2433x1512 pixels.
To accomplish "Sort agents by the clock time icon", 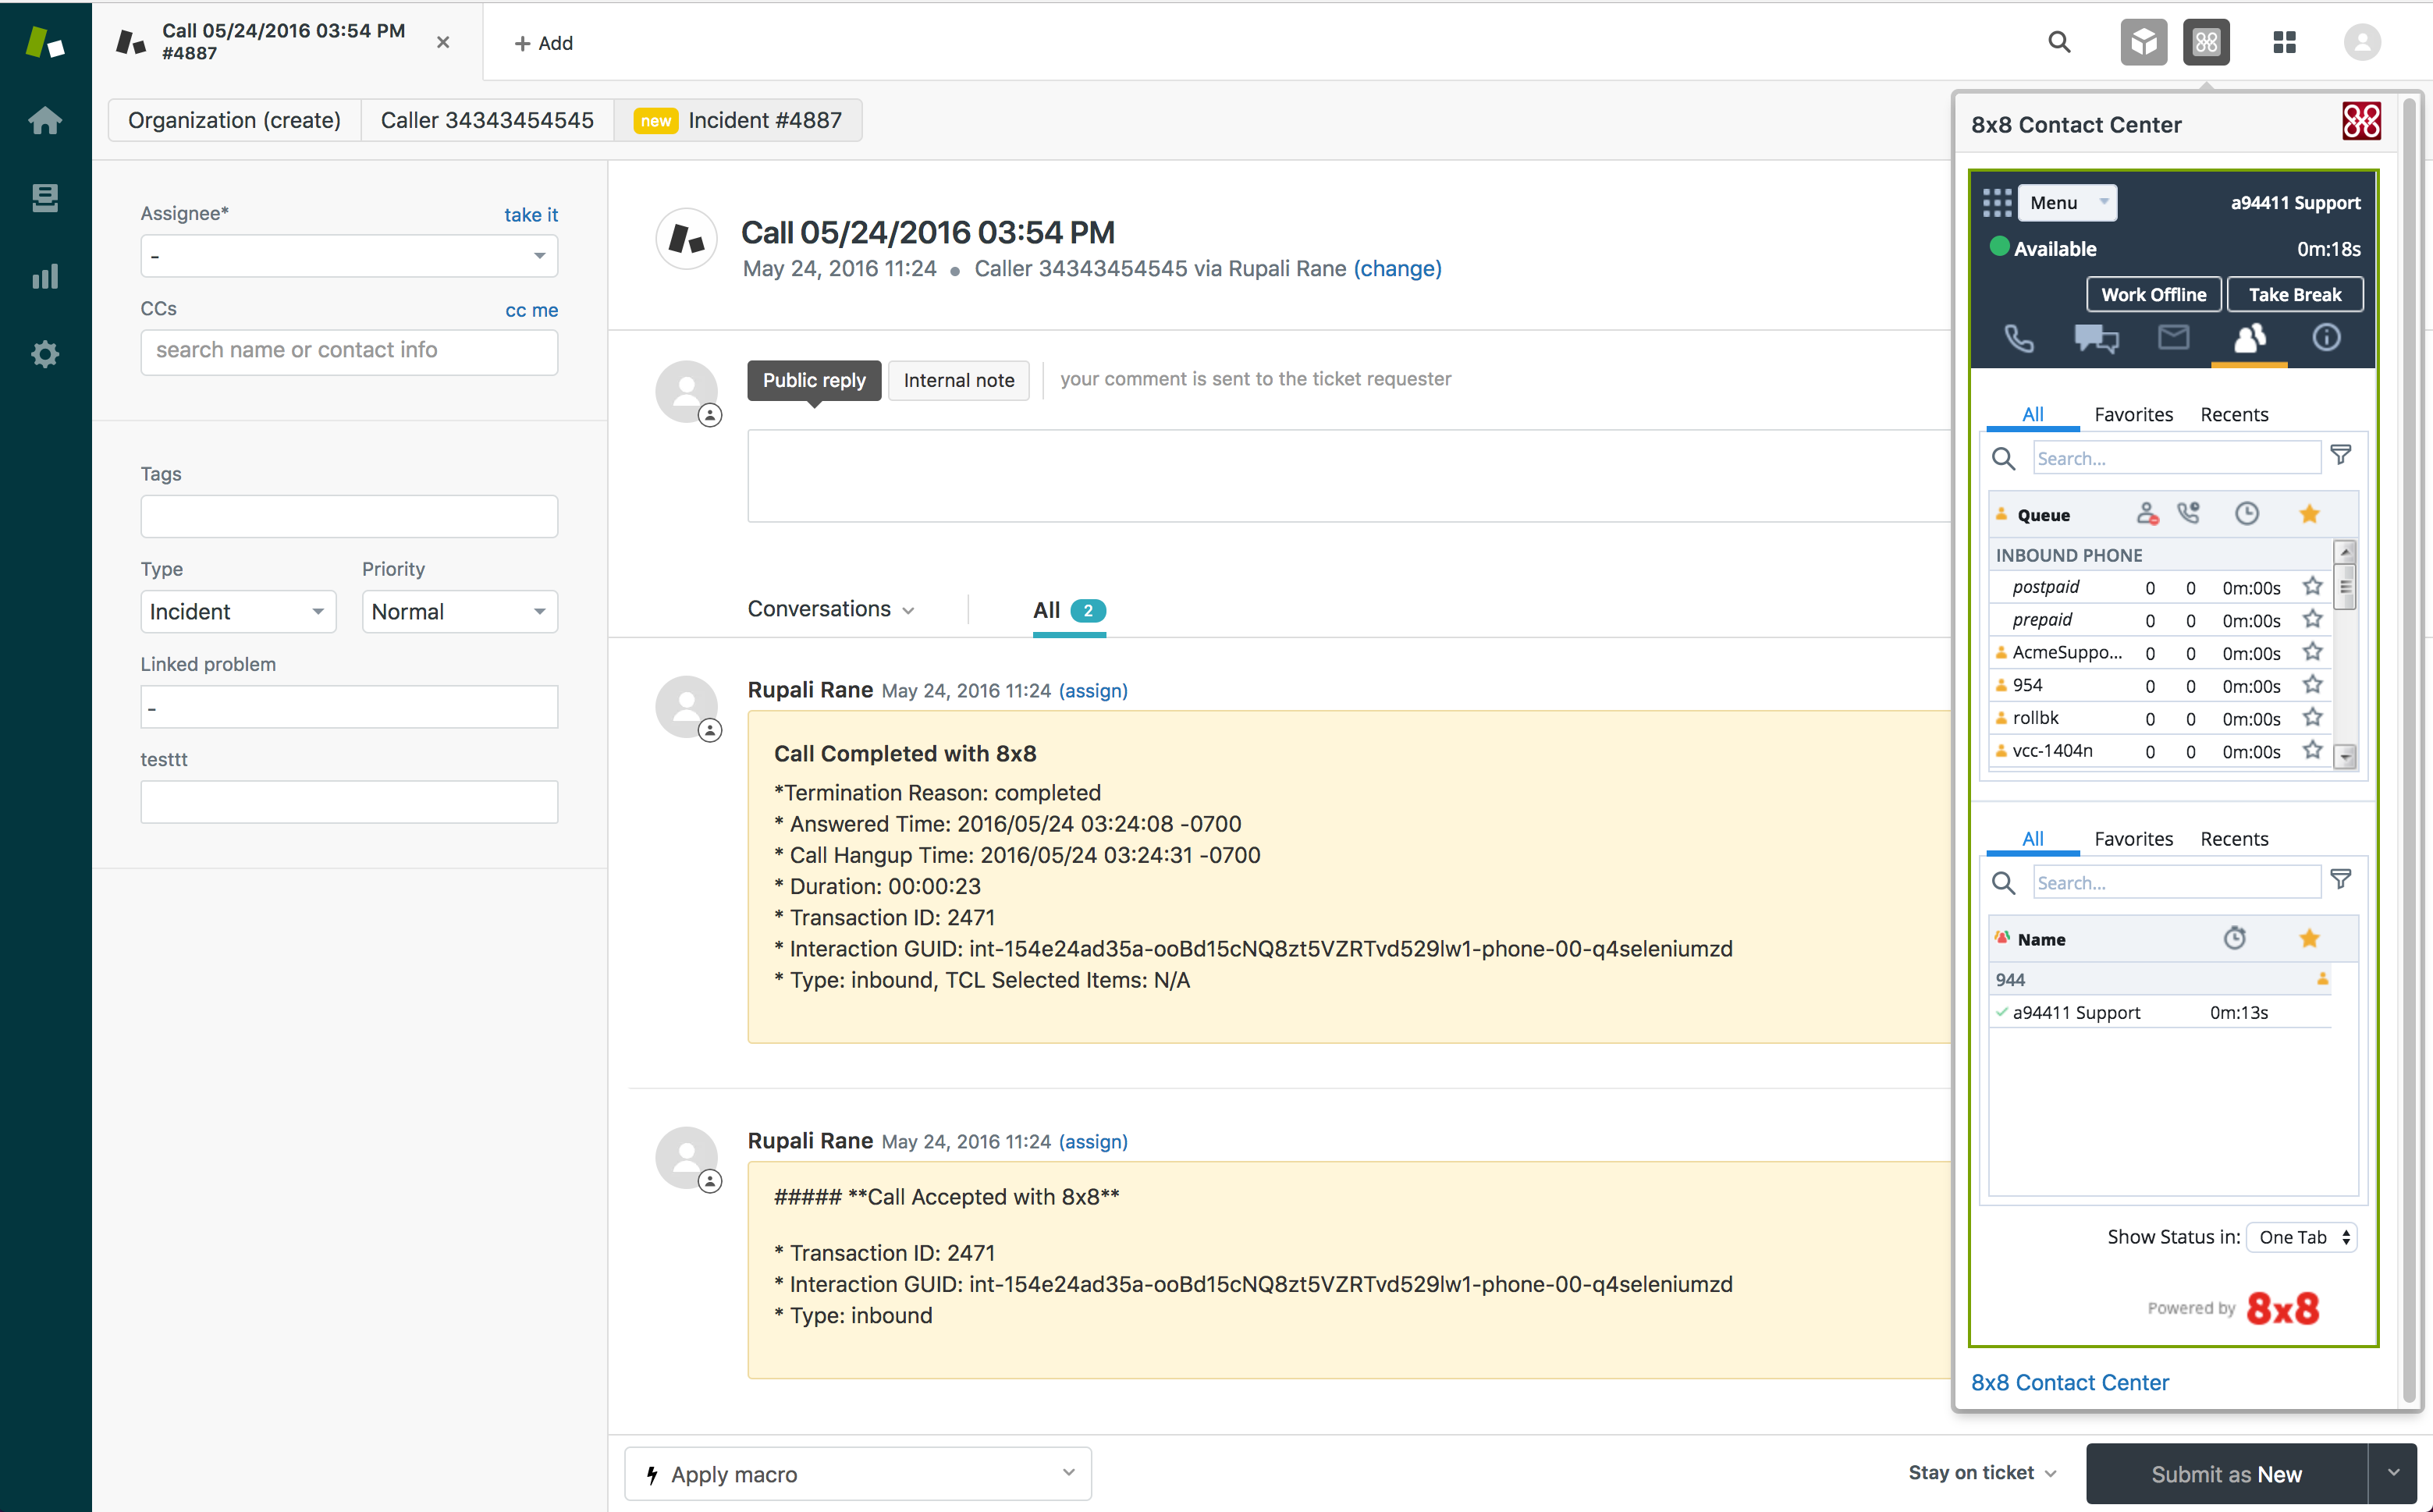I will (2235, 938).
